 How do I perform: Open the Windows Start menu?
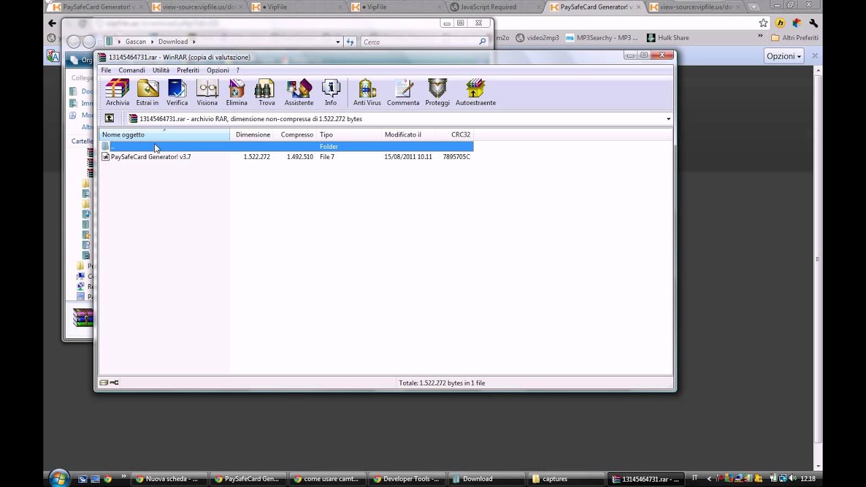click(x=59, y=478)
